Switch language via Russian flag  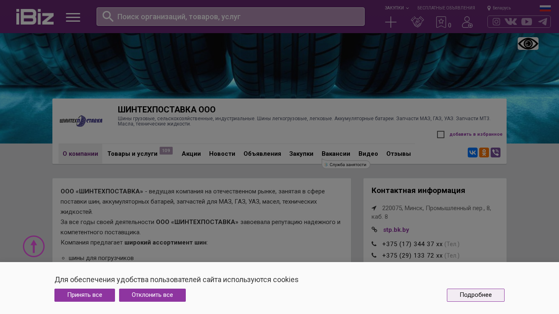coord(545,8)
